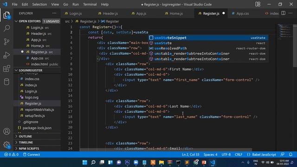Open the taskbar Search icon
Viewport: 297px width, 167px height.
tap(93, 162)
